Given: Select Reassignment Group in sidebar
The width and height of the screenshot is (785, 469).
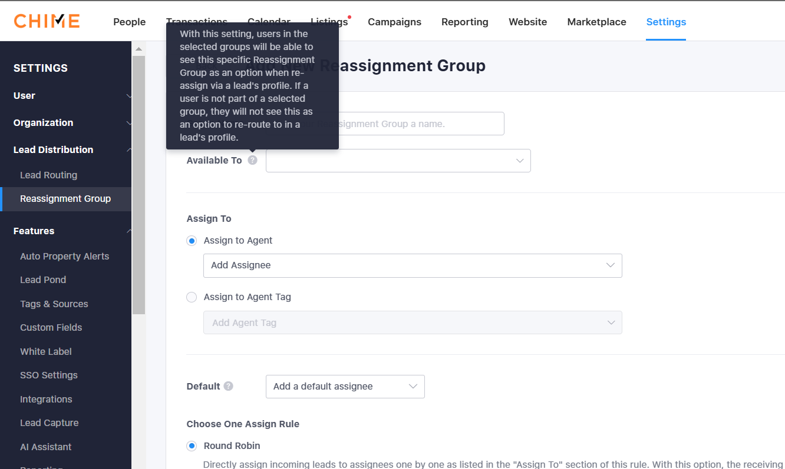Looking at the screenshot, I should point(65,199).
